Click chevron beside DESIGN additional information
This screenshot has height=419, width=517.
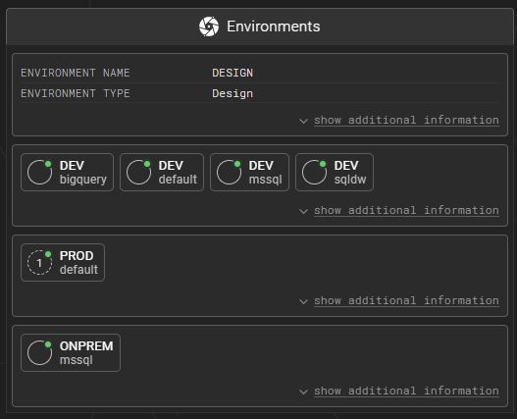303,121
